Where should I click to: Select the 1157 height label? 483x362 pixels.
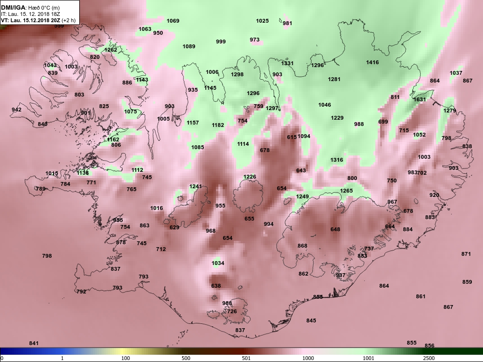(193, 123)
